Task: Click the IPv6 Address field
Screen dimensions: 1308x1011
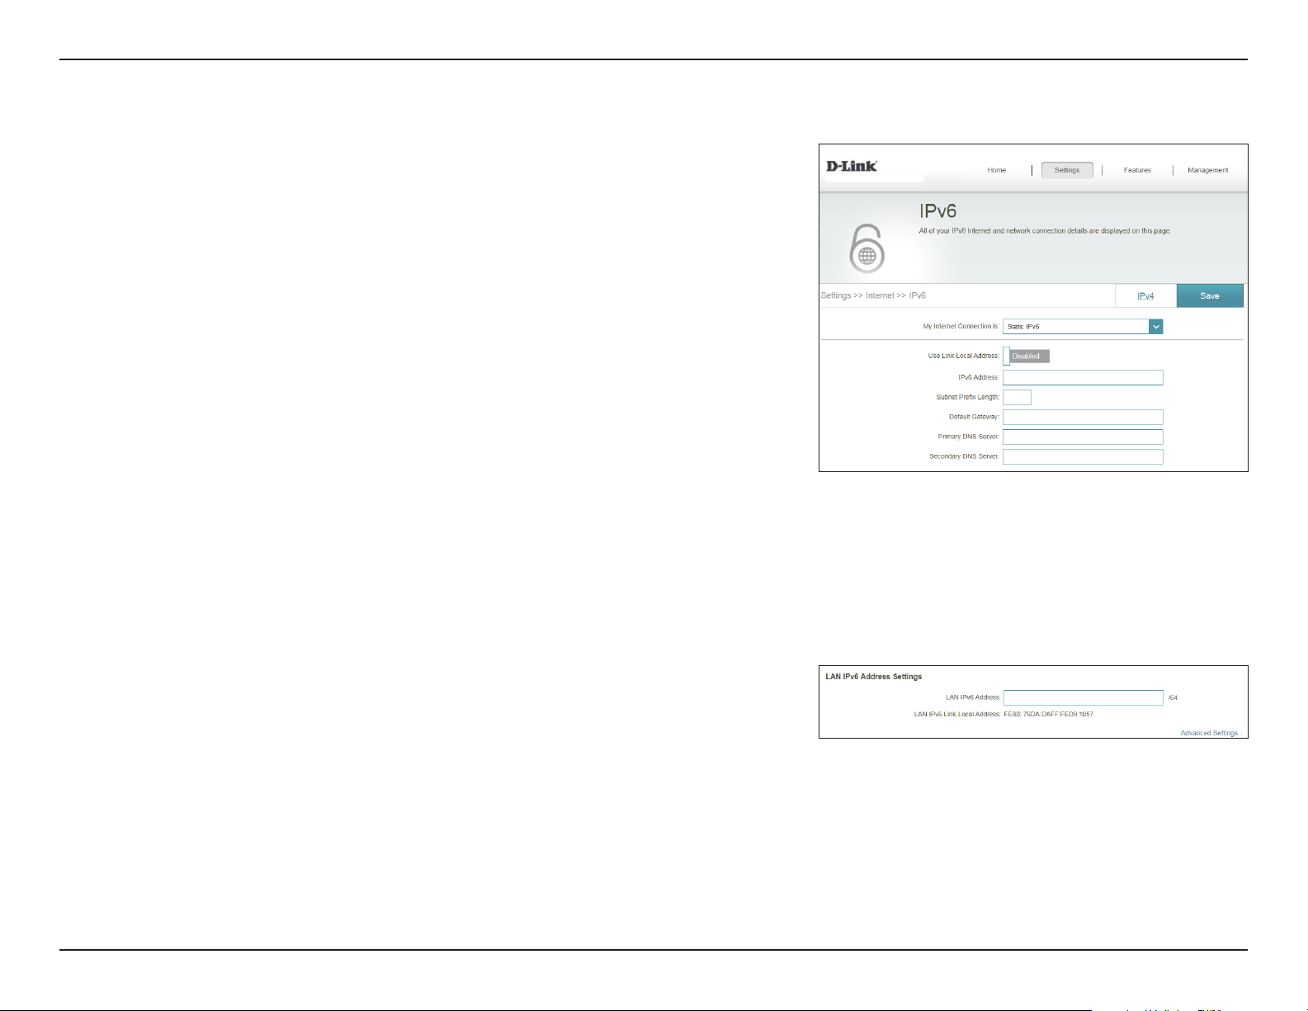Action: point(1083,377)
